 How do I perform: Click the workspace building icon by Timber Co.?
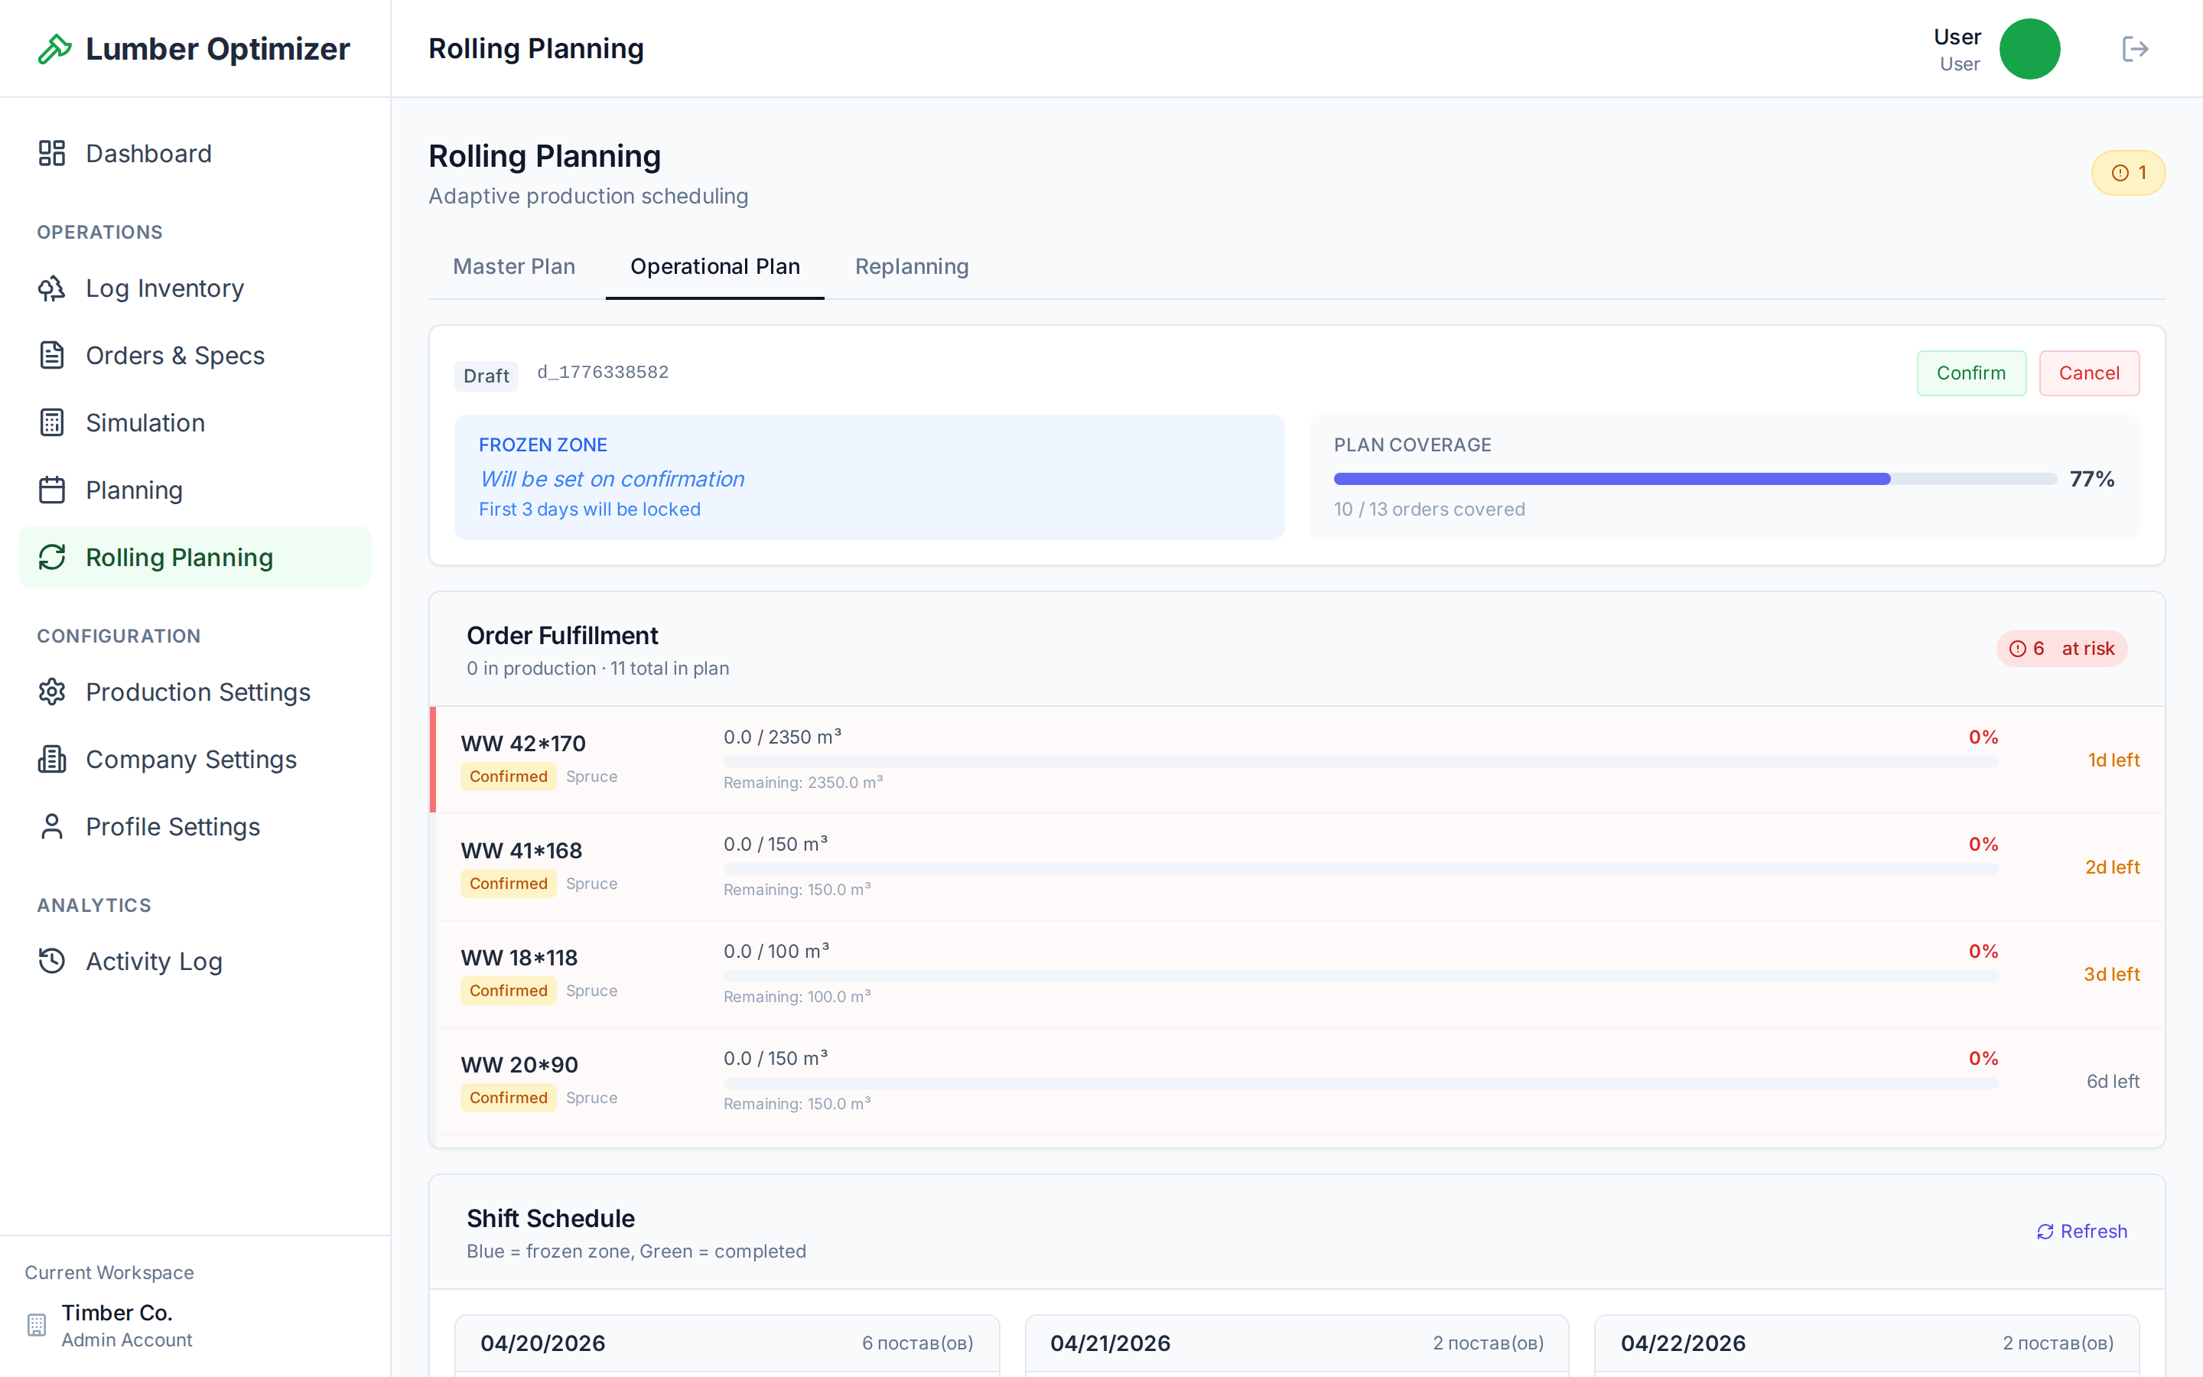pyautogui.click(x=37, y=1325)
